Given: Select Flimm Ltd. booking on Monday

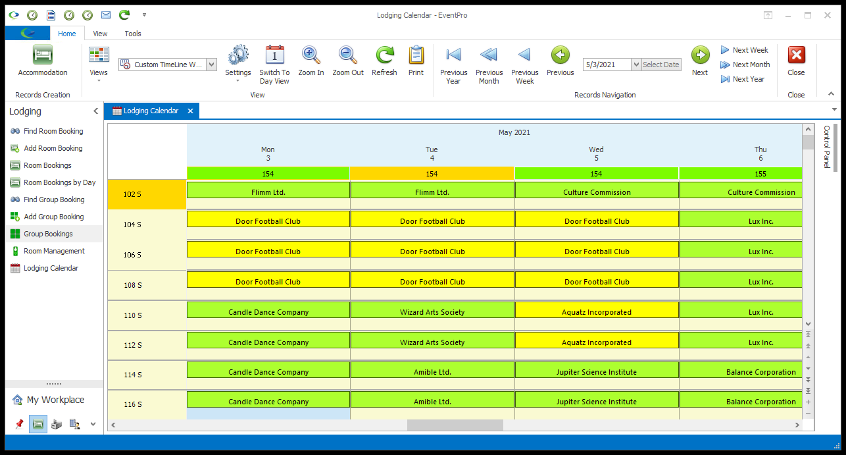Looking at the screenshot, I should [268, 190].
